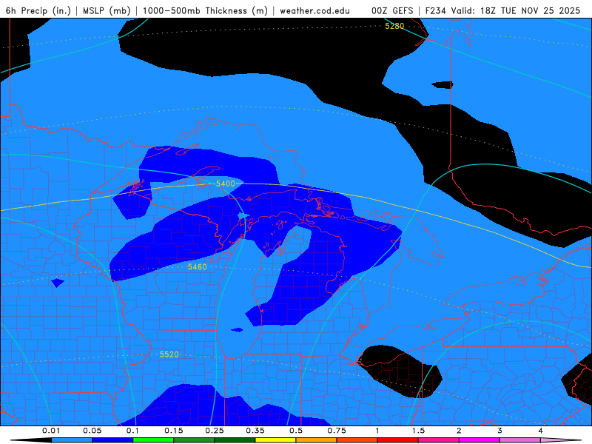Select the 0.1 legend value
Viewport: 592px width, 444px height.
132,431
